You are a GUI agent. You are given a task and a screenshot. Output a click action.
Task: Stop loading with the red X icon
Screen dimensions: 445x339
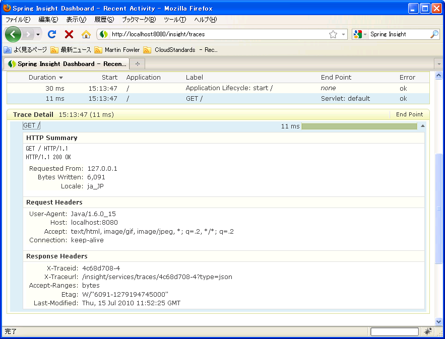pos(69,34)
